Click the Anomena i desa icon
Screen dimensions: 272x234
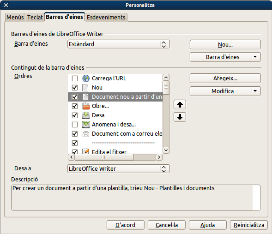tap(86, 125)
